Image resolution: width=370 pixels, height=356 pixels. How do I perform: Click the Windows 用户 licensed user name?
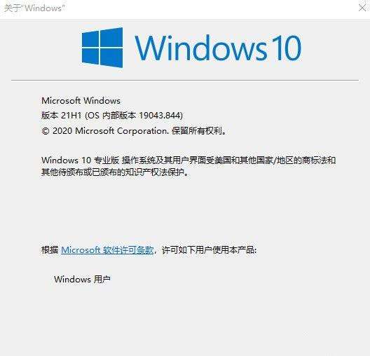pyautogui.click(x=82, y=280)
